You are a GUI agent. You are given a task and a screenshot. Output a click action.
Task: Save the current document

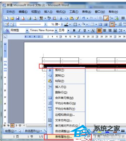coord(17,18)
